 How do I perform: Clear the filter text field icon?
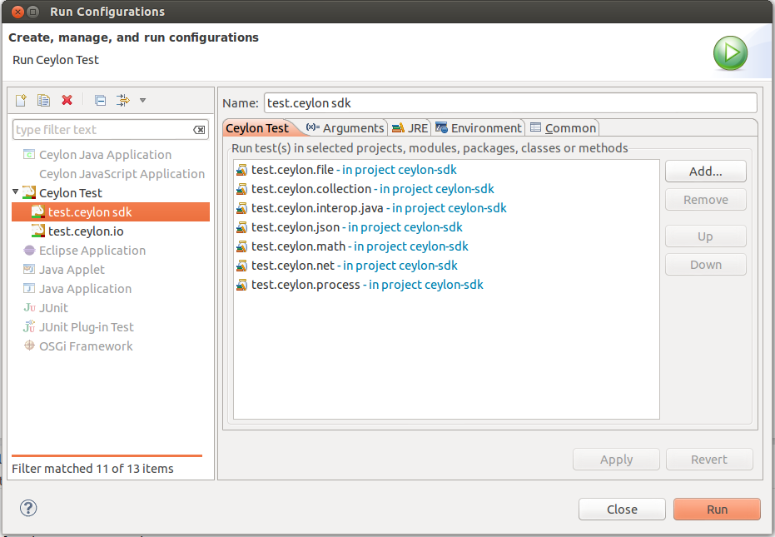(199, 130)
